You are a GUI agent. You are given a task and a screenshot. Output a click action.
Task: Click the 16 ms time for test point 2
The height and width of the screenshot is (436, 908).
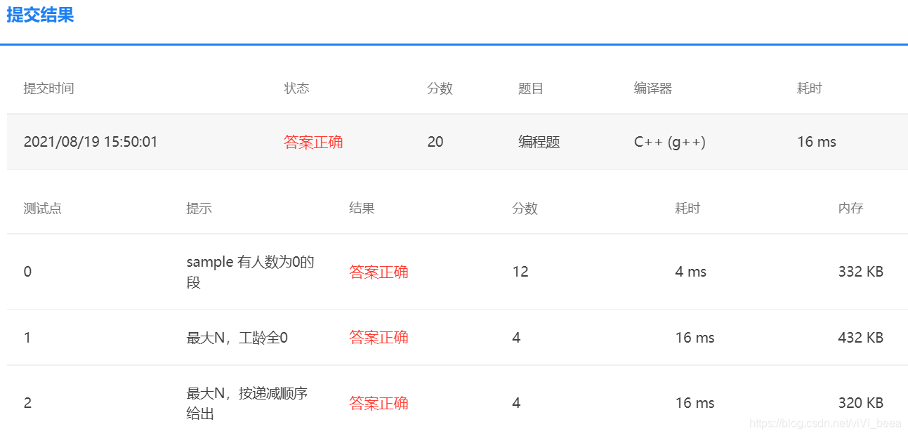tap(695, 403)
